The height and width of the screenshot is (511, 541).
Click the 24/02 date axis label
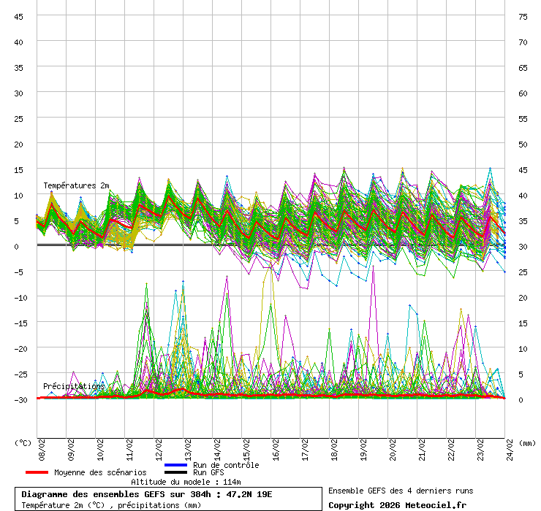(510, 447)
